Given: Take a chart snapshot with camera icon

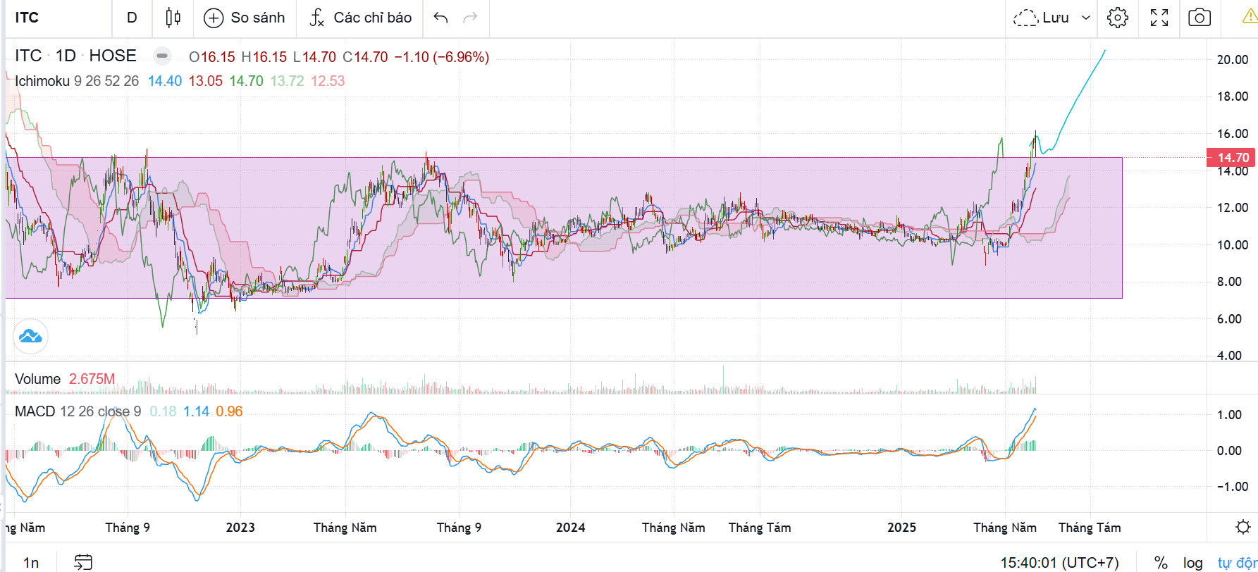Looking at the screenshot, I should [x=1200, y=18].
